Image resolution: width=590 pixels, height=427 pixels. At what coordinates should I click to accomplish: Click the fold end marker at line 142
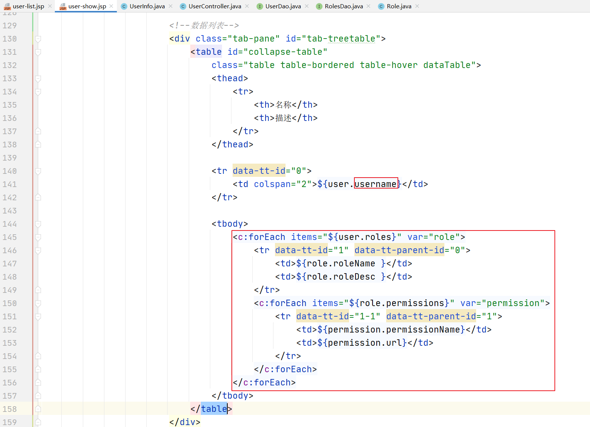point(38,197)
